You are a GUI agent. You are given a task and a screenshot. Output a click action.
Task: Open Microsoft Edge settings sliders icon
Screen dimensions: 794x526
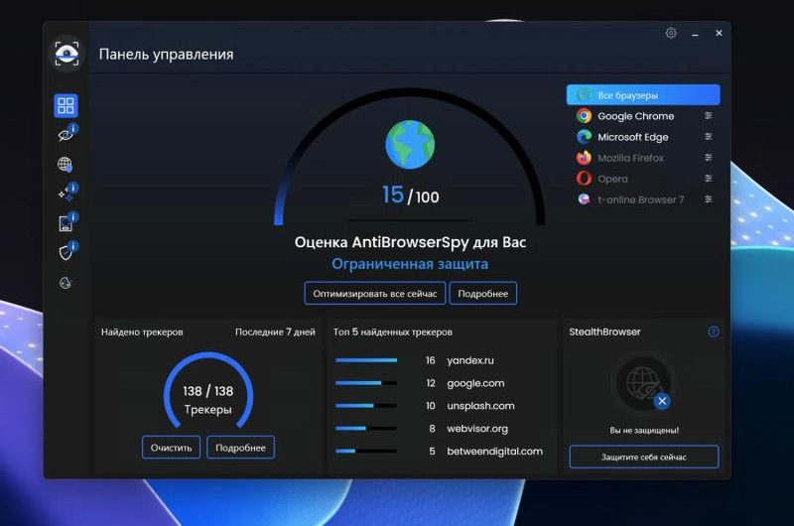709,137
